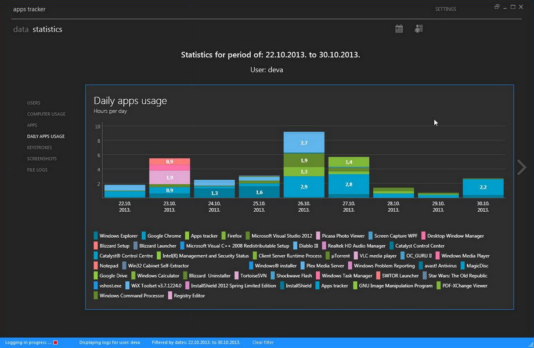Open the user selection icon
The height and width of the screenshot is (348, 534).
click(418, 29)
